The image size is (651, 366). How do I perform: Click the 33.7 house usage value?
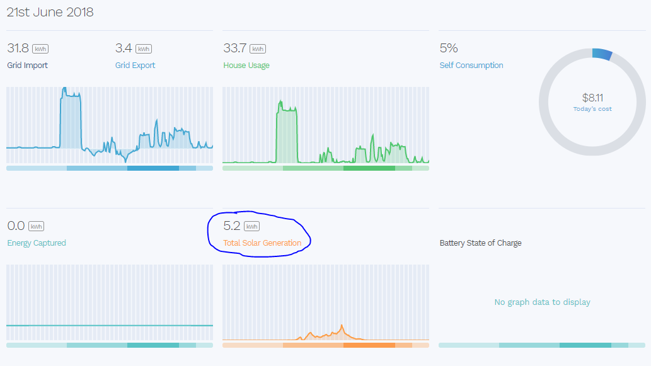point(234,48)
